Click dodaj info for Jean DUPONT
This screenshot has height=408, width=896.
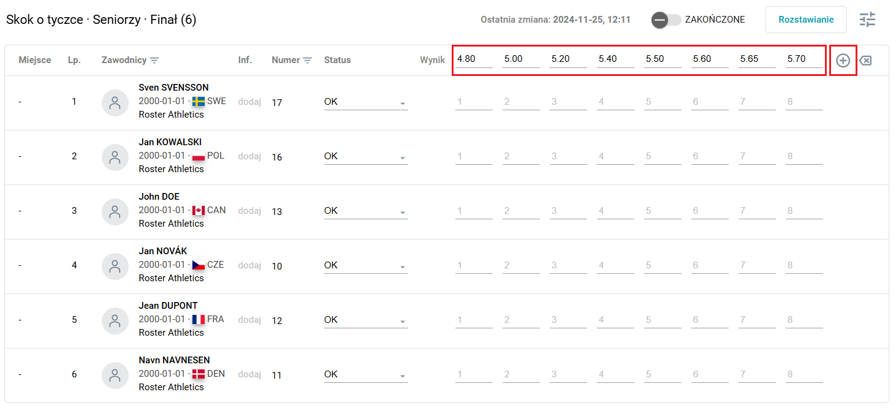click(249, 320)
